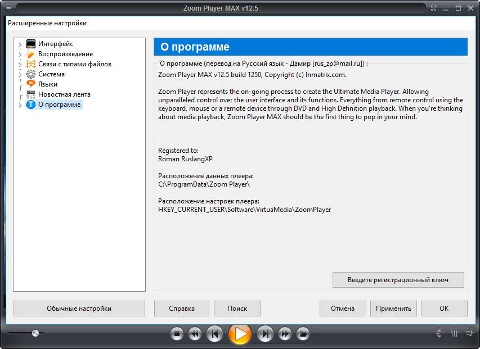This screenshot has height=349, width=480.
Task: Open the menu icon at title bar left
Action: (x=8, y=8)
